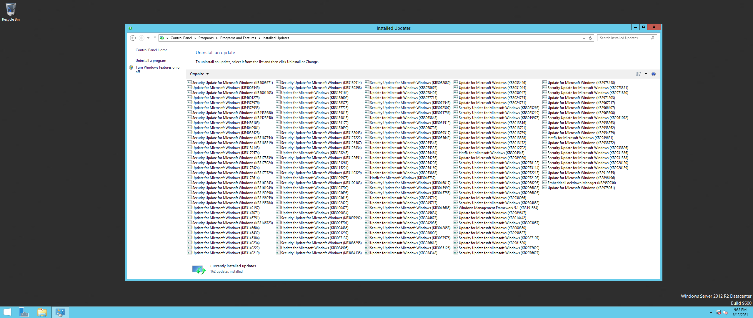Click the Forward navigation arrow
Viewport: 753px width, 318px height.
(x=141, y=38)
